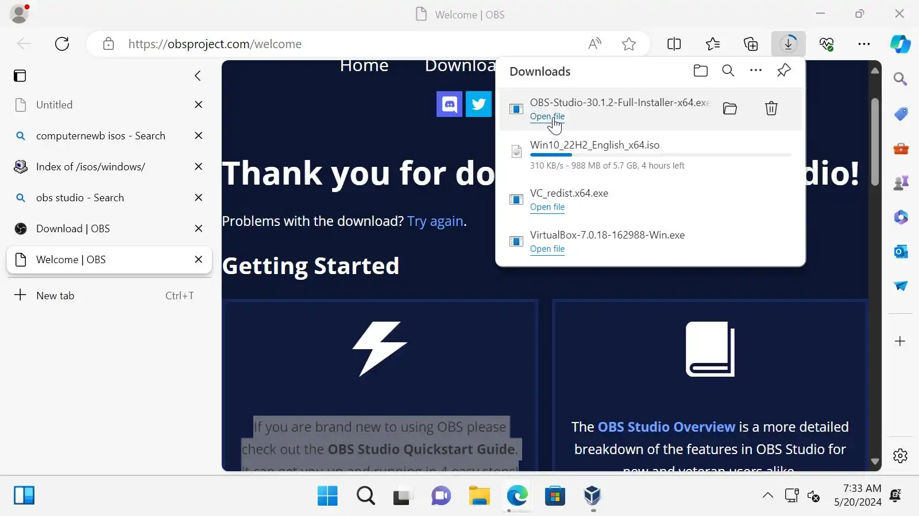Image resolution: width=919 pixels, height=516 pixels.
Task: Open the OBS Twitter link
Action: (478, 104)
